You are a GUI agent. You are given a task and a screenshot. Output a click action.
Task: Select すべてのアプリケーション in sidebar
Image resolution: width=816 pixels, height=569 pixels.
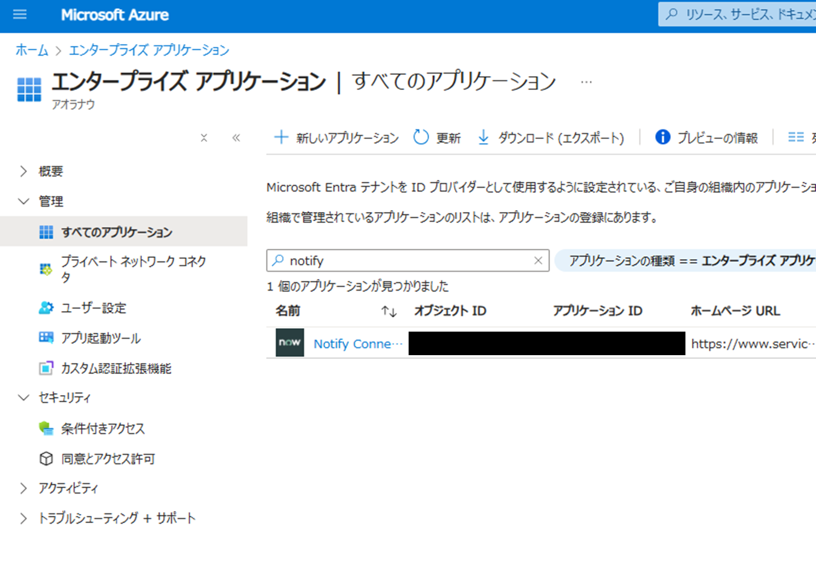click(x=123, y=232)
